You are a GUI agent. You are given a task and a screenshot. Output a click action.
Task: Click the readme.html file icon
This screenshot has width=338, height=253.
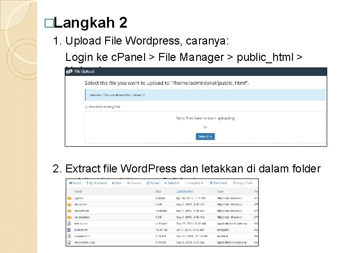(x=69, y=236)
